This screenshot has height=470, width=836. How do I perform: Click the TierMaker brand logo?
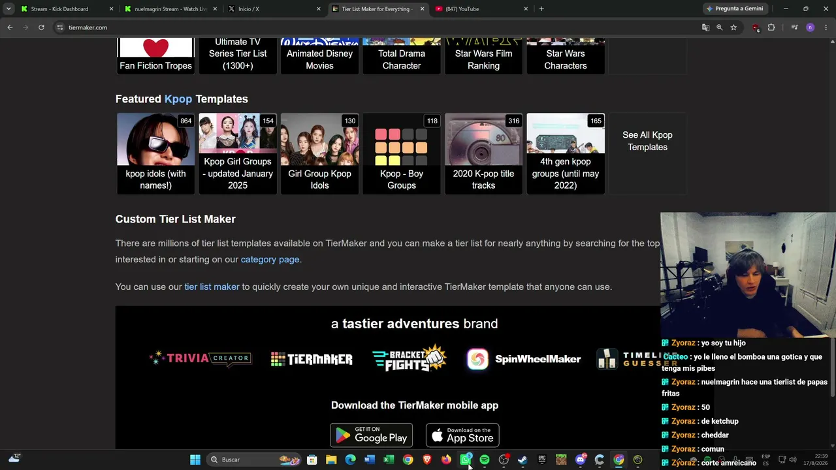[x=312, y=359]
